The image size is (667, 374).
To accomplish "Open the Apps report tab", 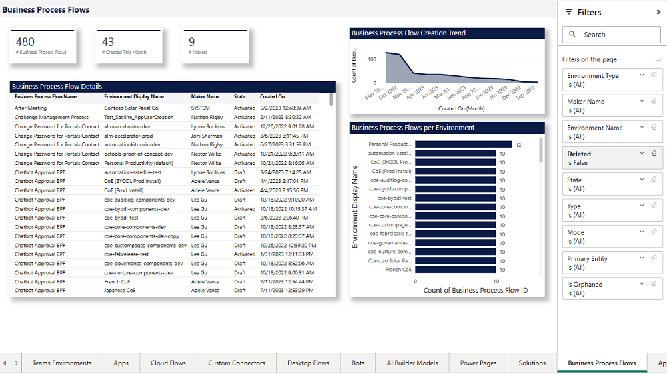I will pos(121,363).
